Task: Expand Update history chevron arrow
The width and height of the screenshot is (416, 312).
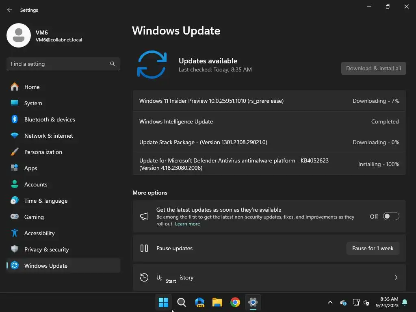Action: [x=396, y=277]
